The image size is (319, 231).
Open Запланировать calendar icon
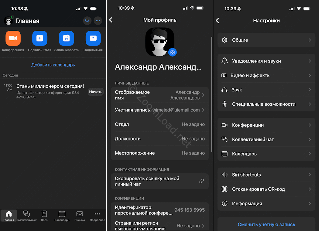pos(66,38)
